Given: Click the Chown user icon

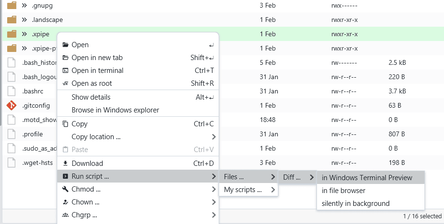Looking at the screenshot, I should [65, 202].
